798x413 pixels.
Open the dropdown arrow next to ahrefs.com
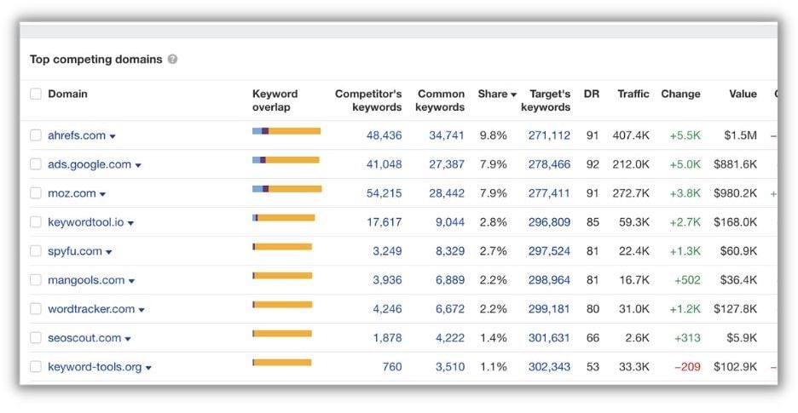click(x=113, y=136)
